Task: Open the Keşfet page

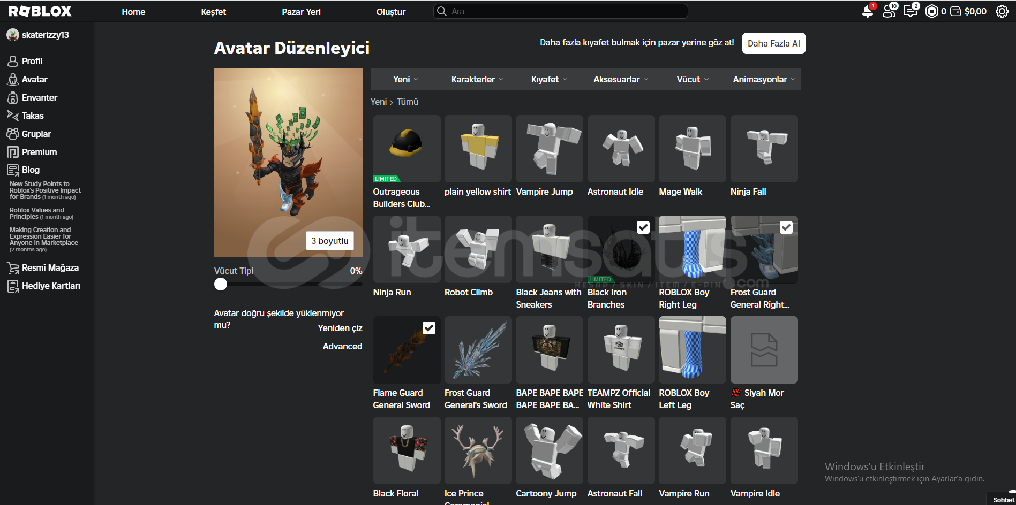Action: (214, 12)
